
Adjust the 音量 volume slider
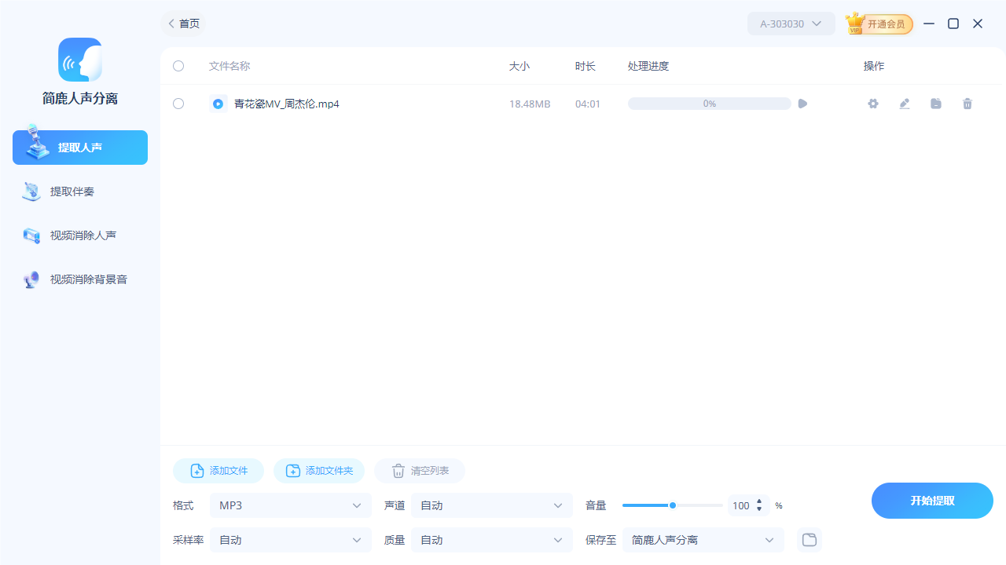click(673, 505)
